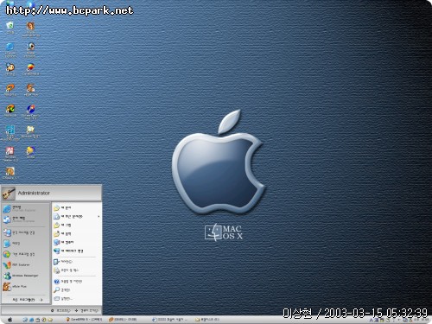Switch to the Internet Explorer taskbar window button

click(x=169, y=320)
